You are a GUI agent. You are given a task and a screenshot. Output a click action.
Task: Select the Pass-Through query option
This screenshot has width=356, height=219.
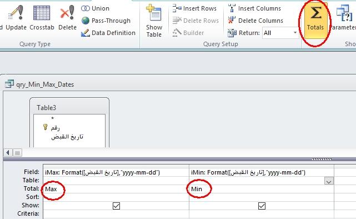click(106, 21)
